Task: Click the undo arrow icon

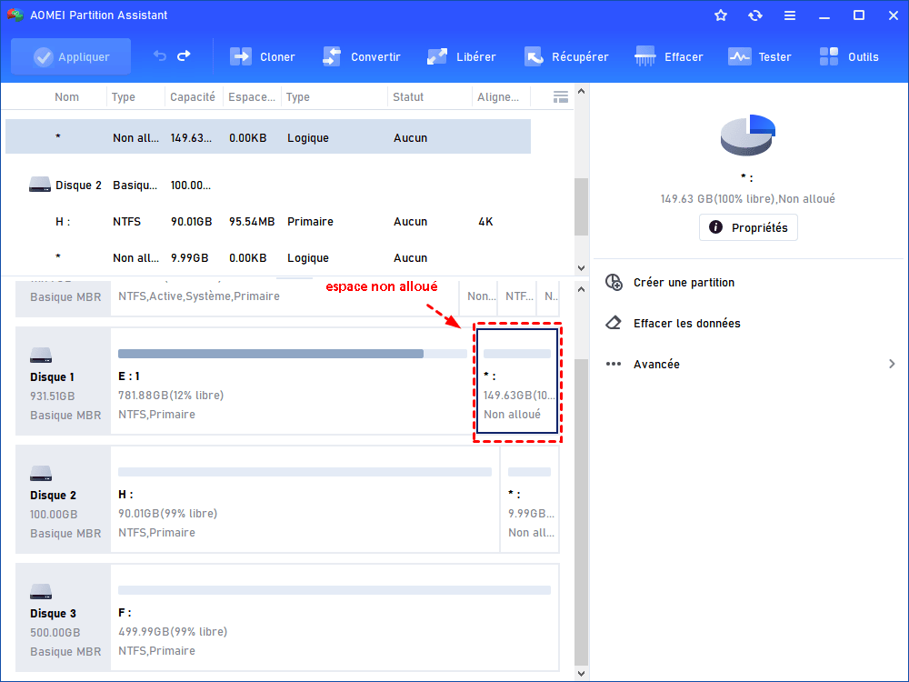Action: point(160,56)
